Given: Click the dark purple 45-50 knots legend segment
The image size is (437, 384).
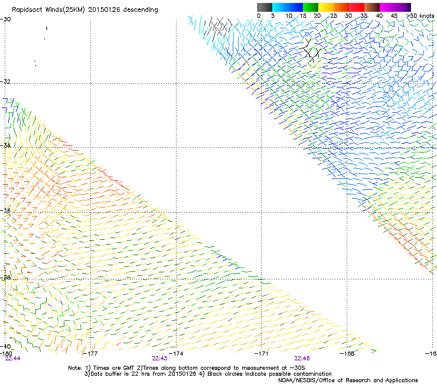Looking at the screenshot, I should click(x=403, y=7).
